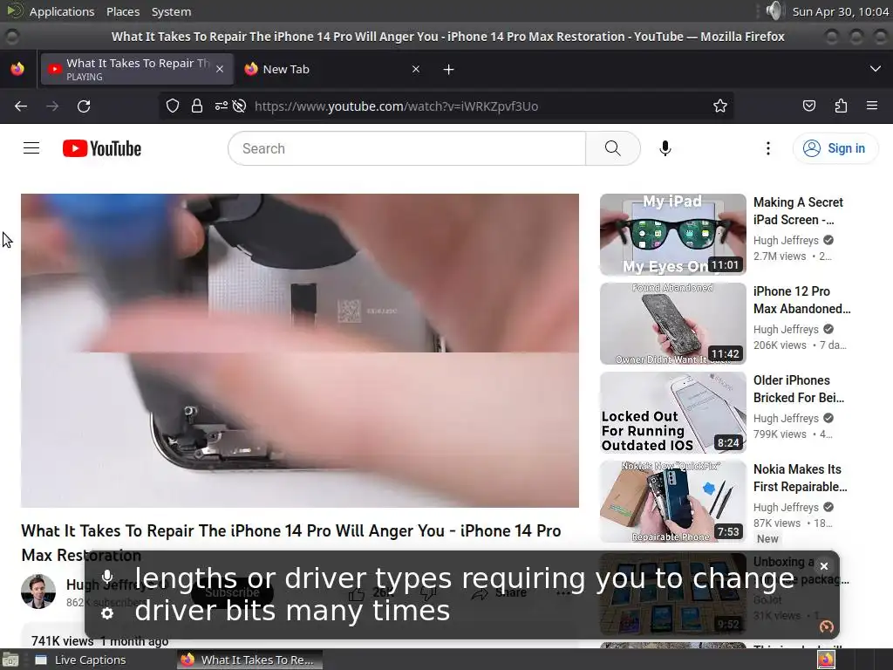Image resolution: width=893 pixels, height=670 pixels.
Task: Click 'Older iPhones Bricked' video title
Action: [x=799, y=388]
